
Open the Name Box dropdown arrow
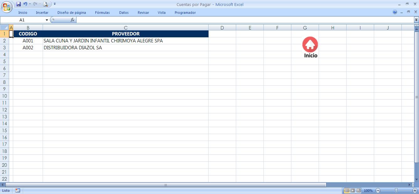(47, 20)
